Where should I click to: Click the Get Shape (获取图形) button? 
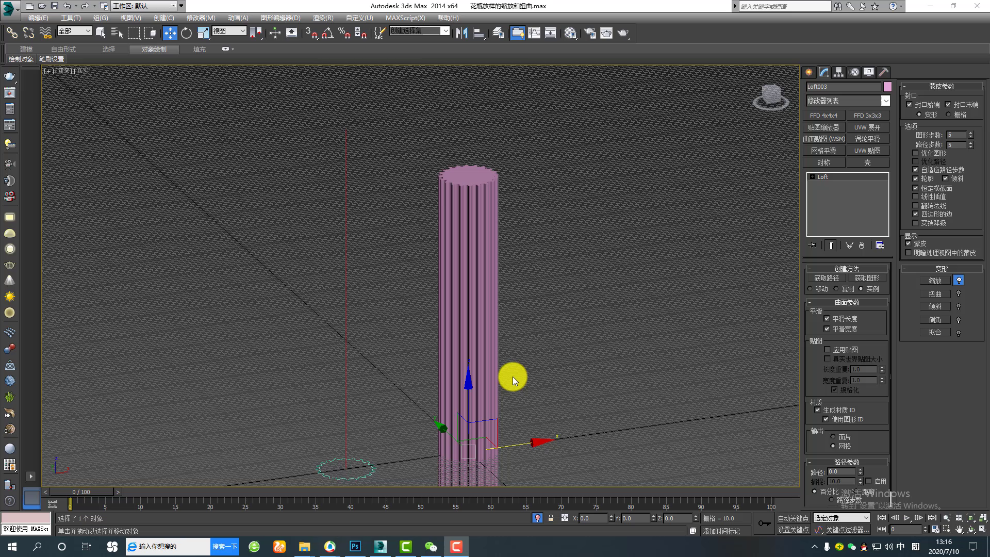(x=867, y=278)
